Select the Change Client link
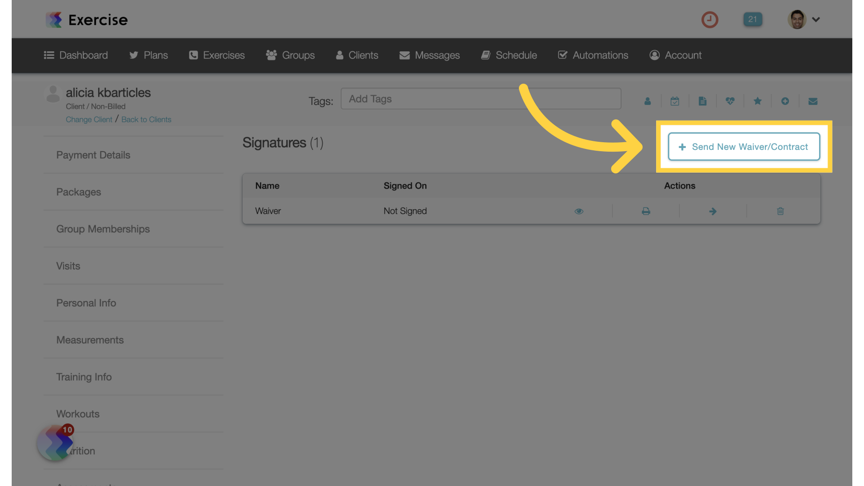Screen dimensions: 864x486 [x=88, y=119]
